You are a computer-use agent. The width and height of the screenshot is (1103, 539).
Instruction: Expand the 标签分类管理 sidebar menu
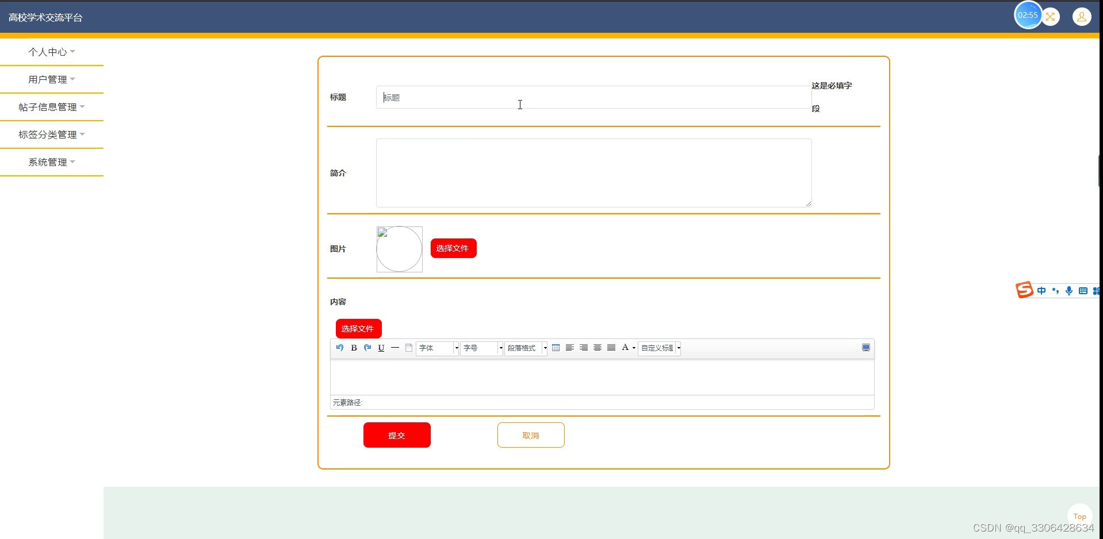click(x=52, y=134)
